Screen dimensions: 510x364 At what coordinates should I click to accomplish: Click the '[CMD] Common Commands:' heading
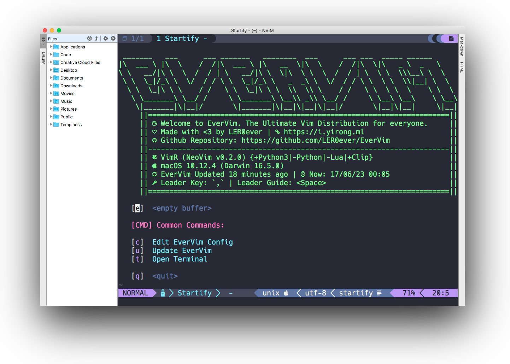[177, 225]
